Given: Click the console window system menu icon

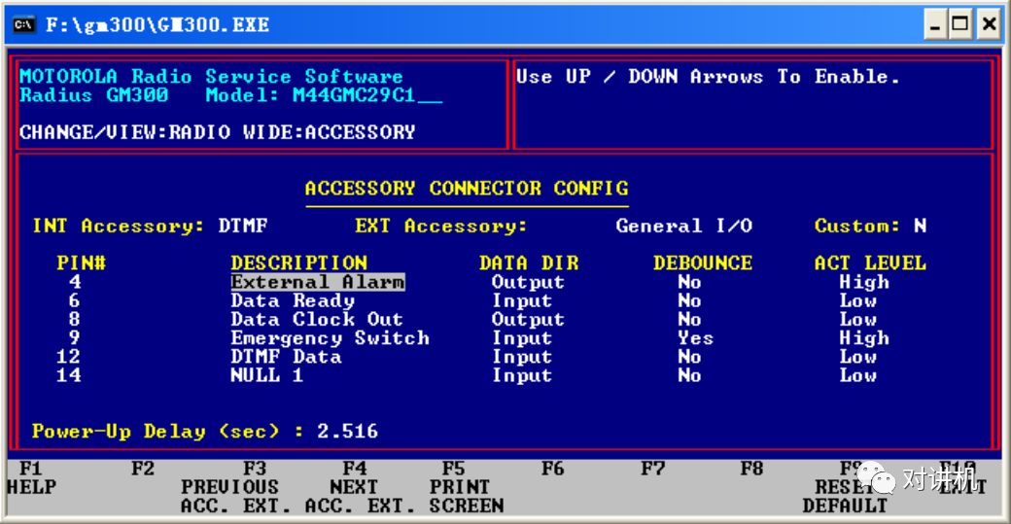Looking at the screenshot, I should pos(23,25).
